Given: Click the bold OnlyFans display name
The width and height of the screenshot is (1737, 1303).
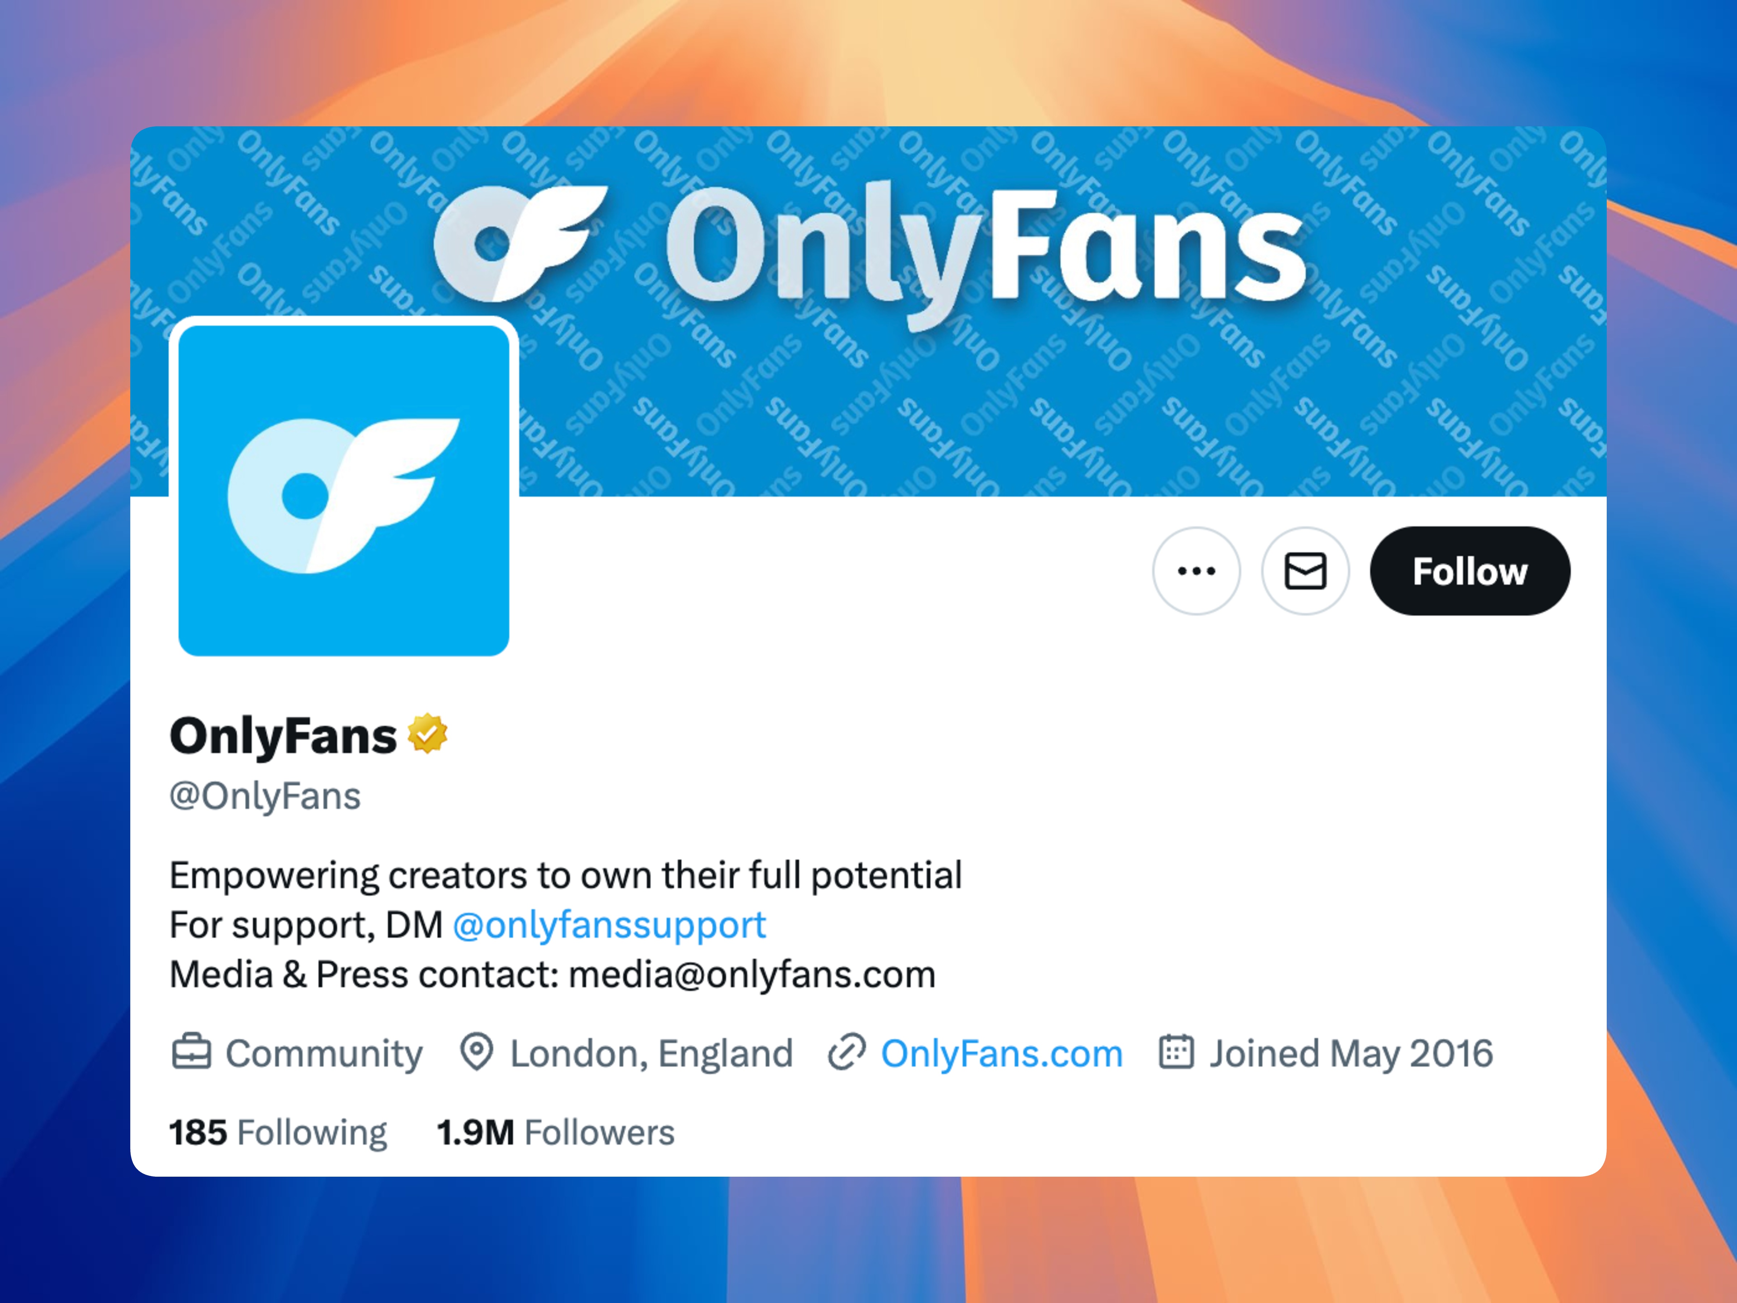Looking at the screenshot, I should pyautogui.click(x=283, y=736).
